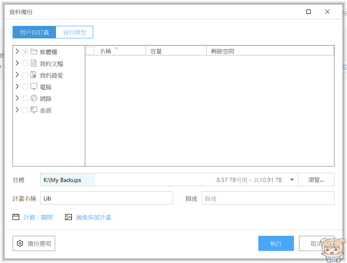This screenshot has height=263, width=347.
Task: Tick the select-all checkbox beside 名稱 header
Action: point(91,51)
